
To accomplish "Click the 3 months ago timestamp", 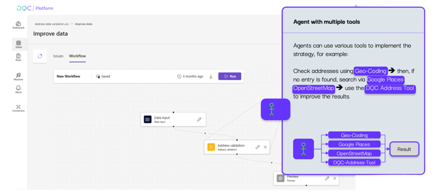I will 193,77.
